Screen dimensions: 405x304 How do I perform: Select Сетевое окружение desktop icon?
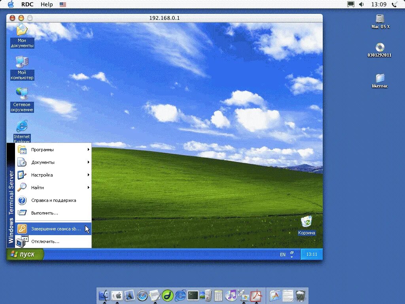(x=22, y=100)
